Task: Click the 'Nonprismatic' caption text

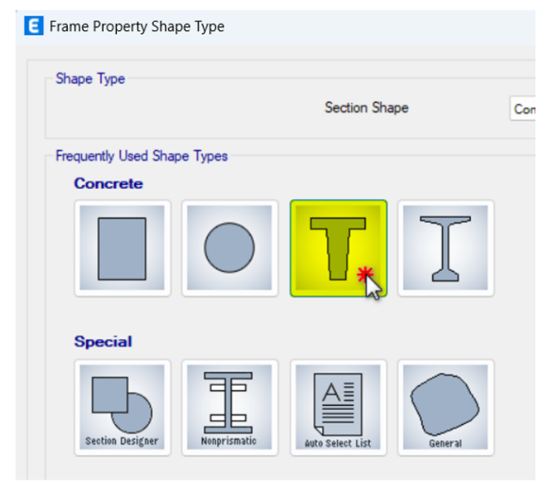Action: pos(229,441)
